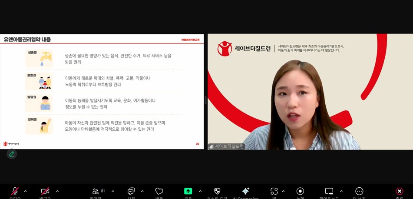Expand the chat options chevron
The height and width of the screenshot is (199, 413).
tap(142, 191)
